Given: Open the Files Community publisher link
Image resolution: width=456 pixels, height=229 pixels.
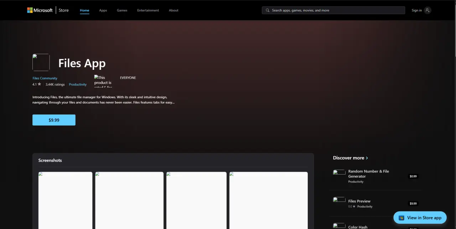Looking at the screenshot, I should click(45, 78).
